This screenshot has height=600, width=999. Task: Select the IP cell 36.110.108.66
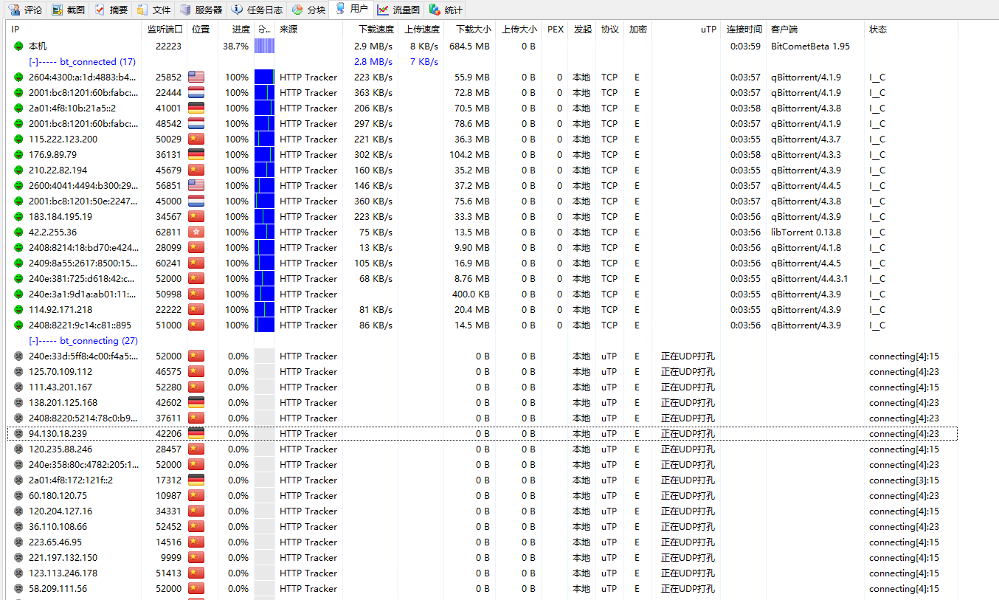tap(58, 527)
